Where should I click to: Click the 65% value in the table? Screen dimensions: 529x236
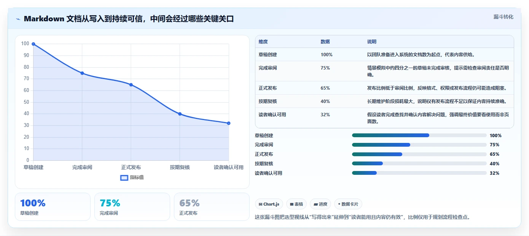coord(325,88)
